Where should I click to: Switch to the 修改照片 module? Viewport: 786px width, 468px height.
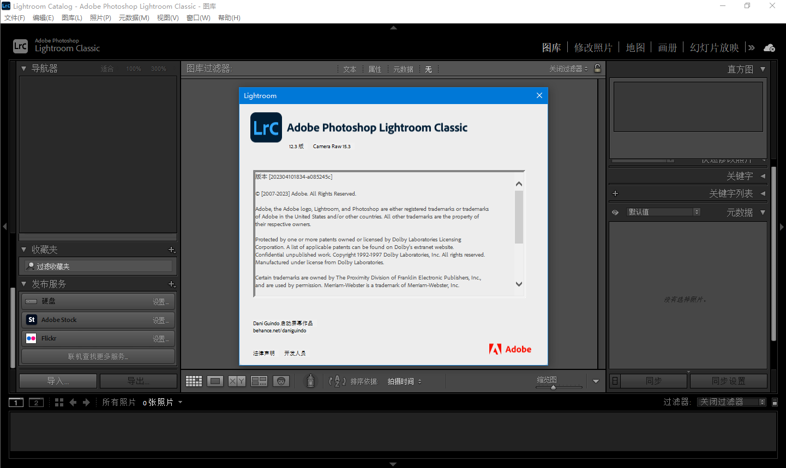coord(593,48)
